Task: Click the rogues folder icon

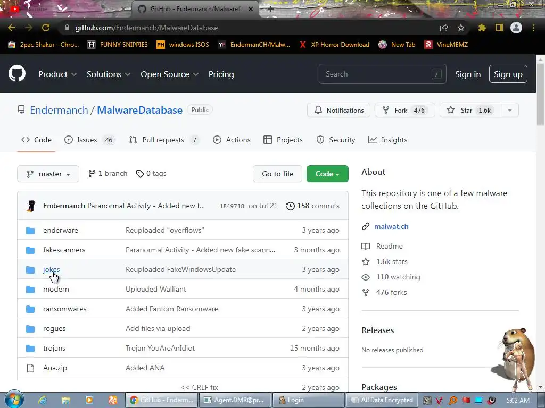Action: [30, 328]
